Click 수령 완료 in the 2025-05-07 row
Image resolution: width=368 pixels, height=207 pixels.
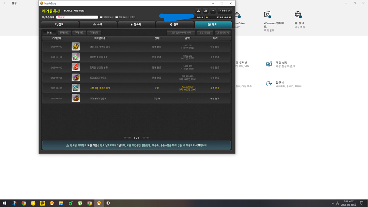(x=215, y=98)
